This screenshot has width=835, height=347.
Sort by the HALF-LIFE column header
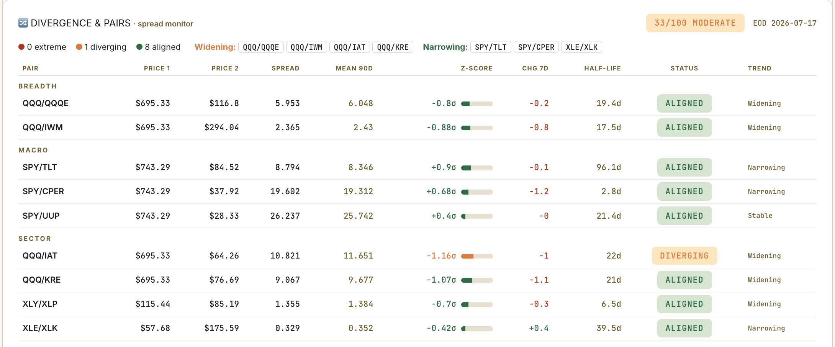pyautogui.click(x=603, y=68)
